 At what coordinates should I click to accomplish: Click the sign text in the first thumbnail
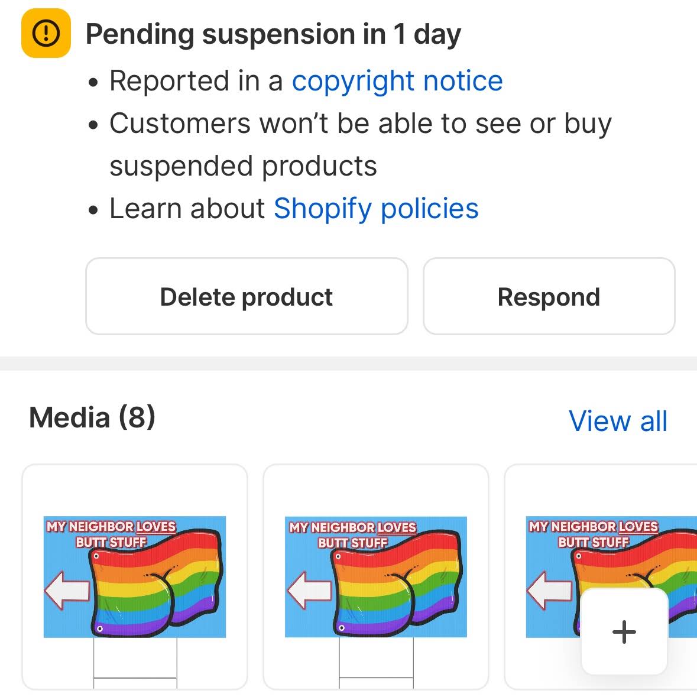(111, 533)
